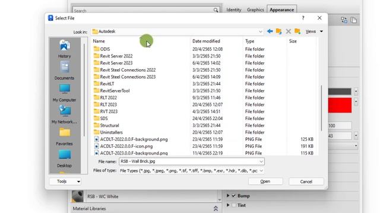Jump to Desktop location
This screenshot has width=380, height=213.
(64, 159)
